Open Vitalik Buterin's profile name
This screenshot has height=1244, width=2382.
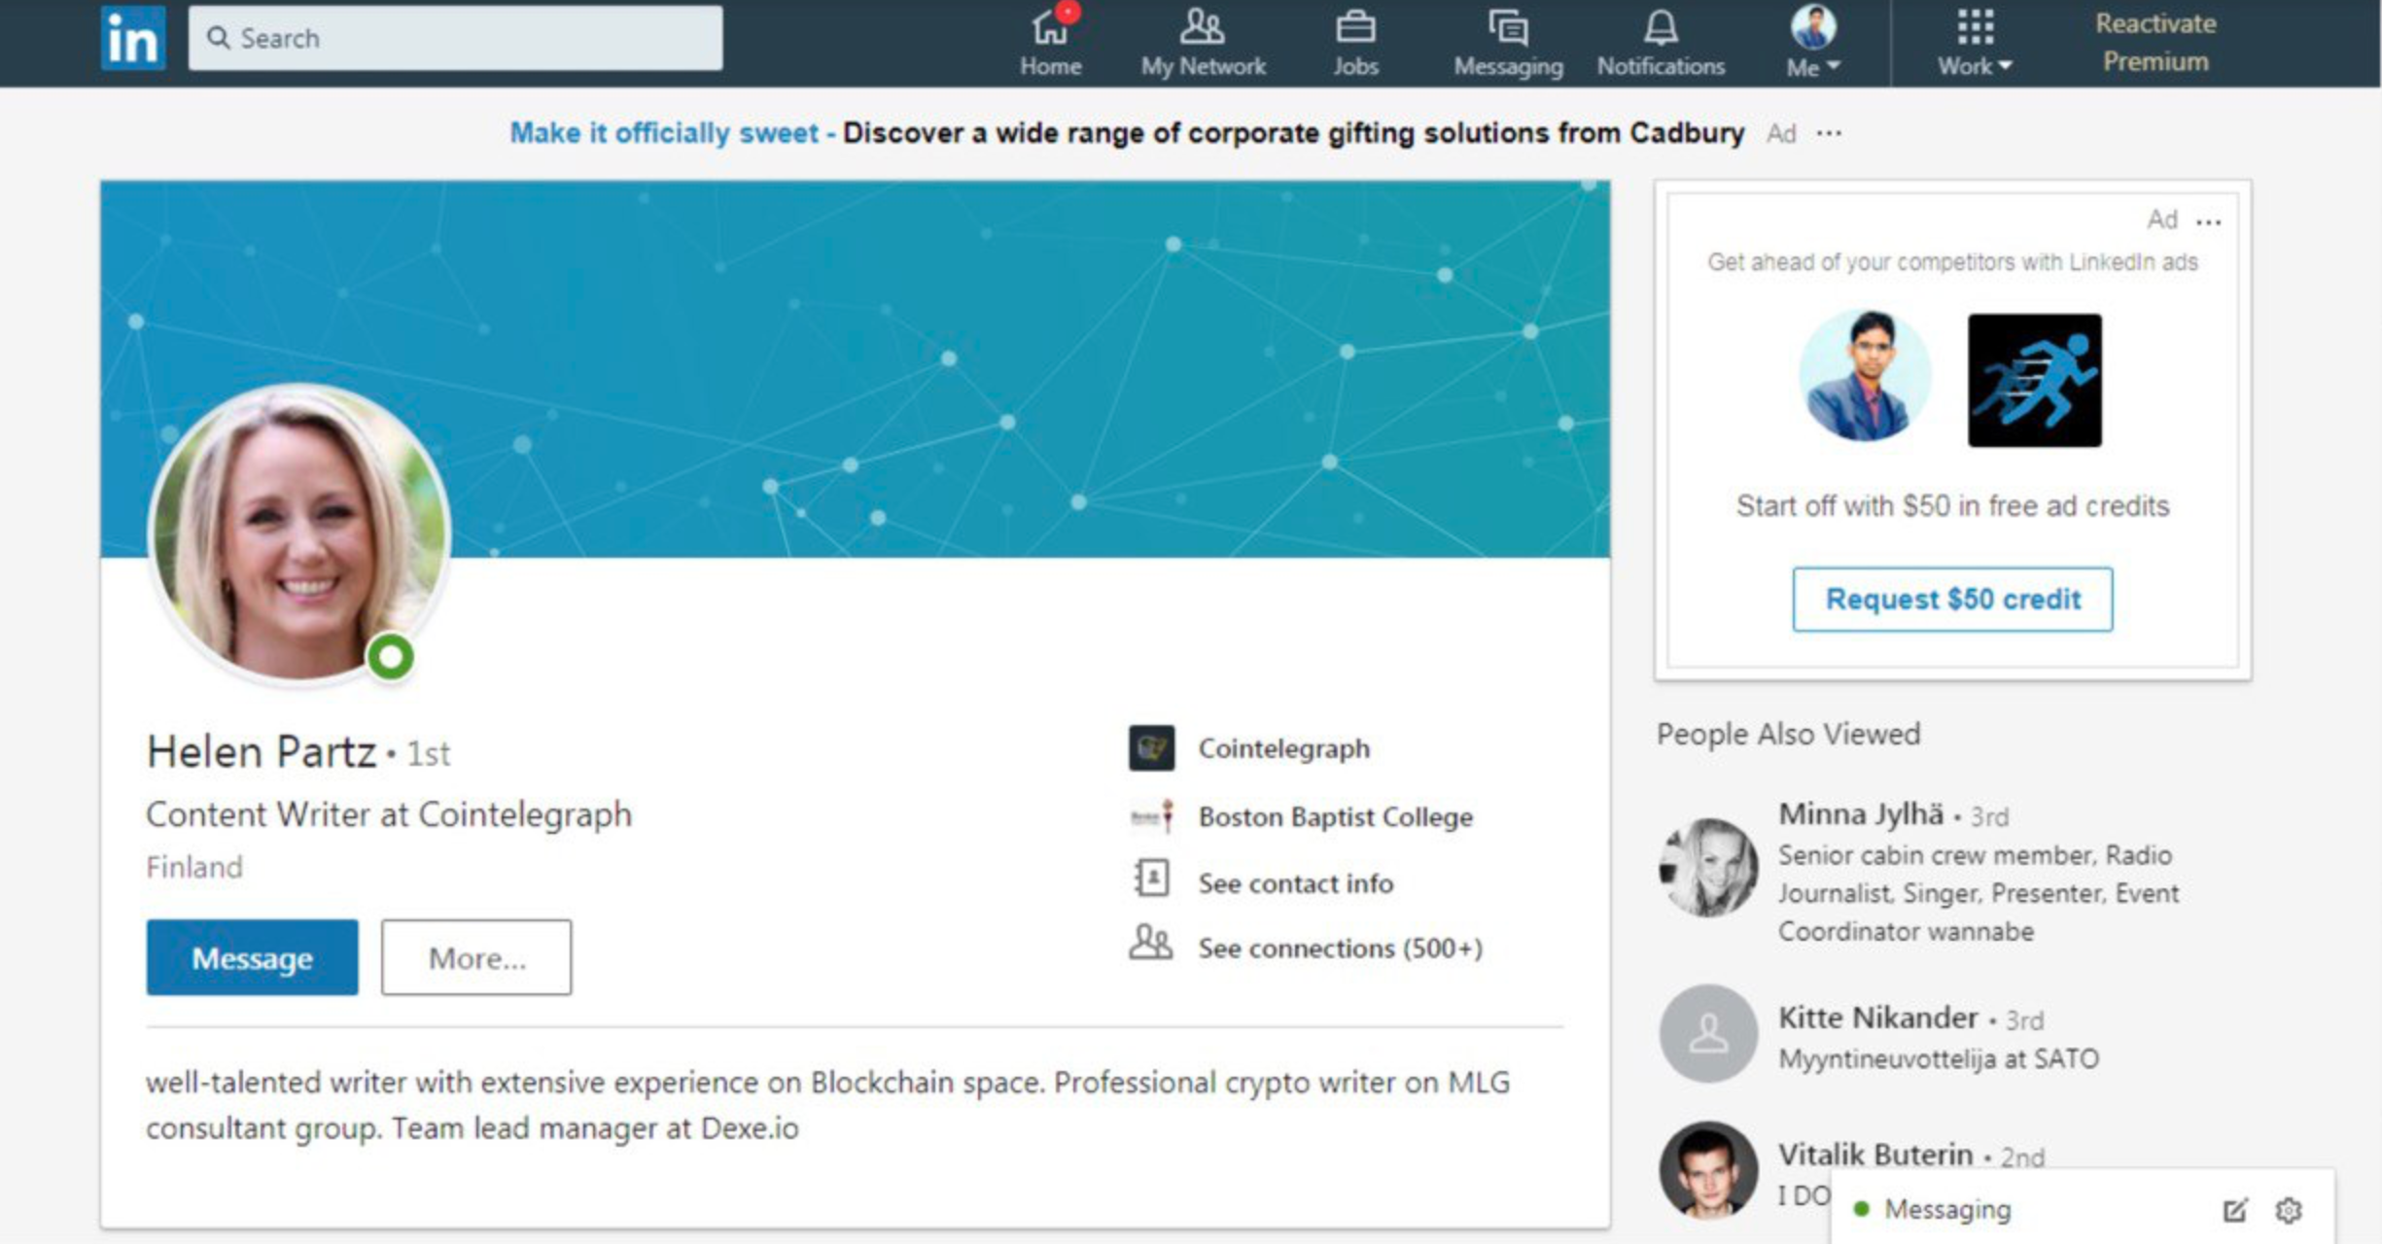coord(1875,1155)
